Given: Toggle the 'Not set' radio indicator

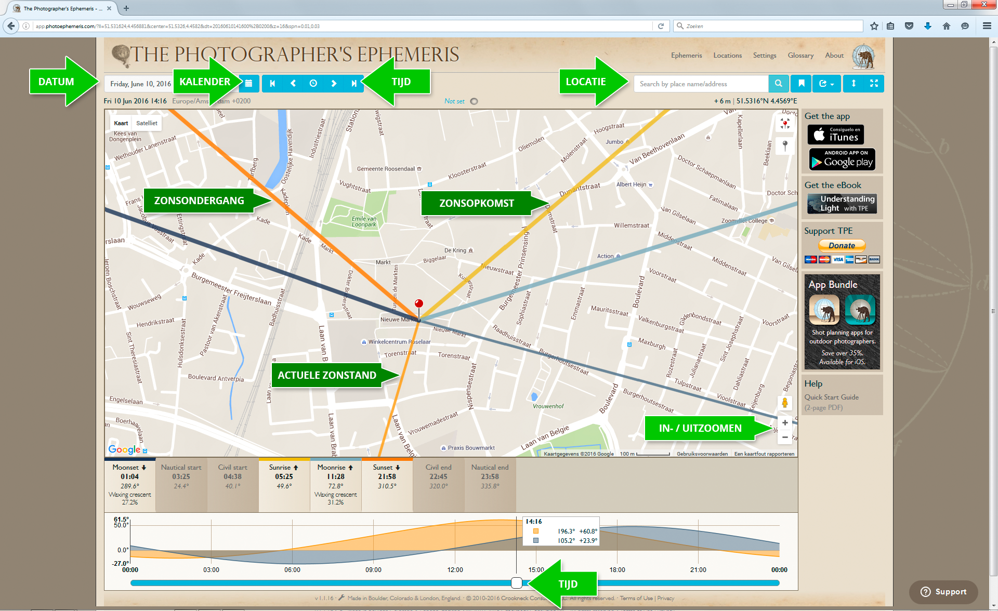Looking at the screenshot, I should click(x=474, y=101).
